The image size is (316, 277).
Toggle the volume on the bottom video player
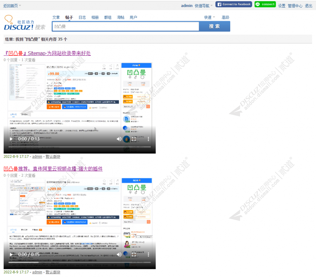click(119, 254)
